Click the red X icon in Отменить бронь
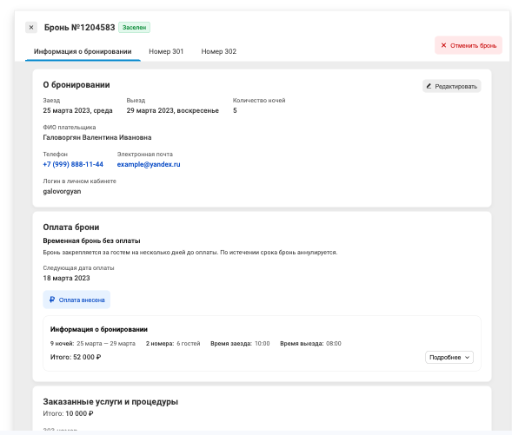512x435 pixels. [x=443, y=45]
